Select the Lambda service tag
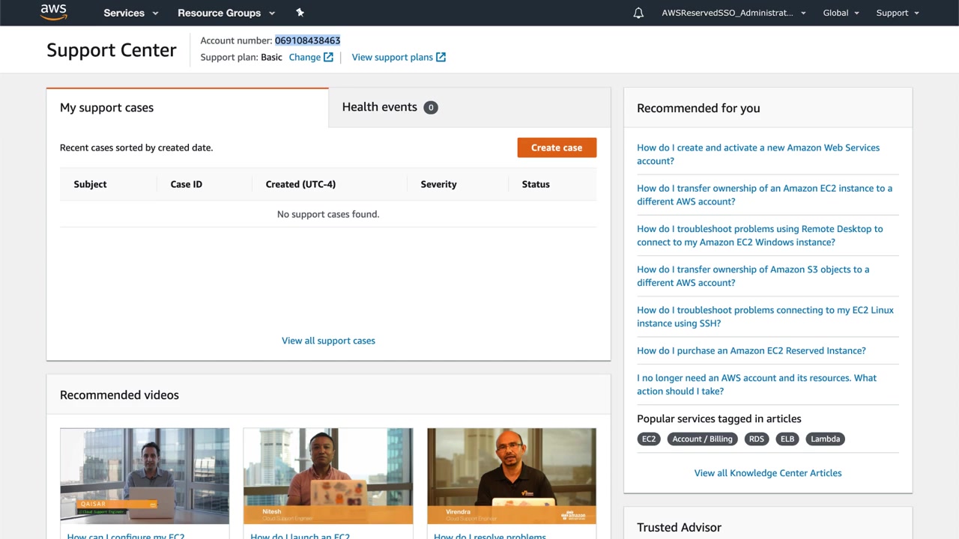 [825, 439]
